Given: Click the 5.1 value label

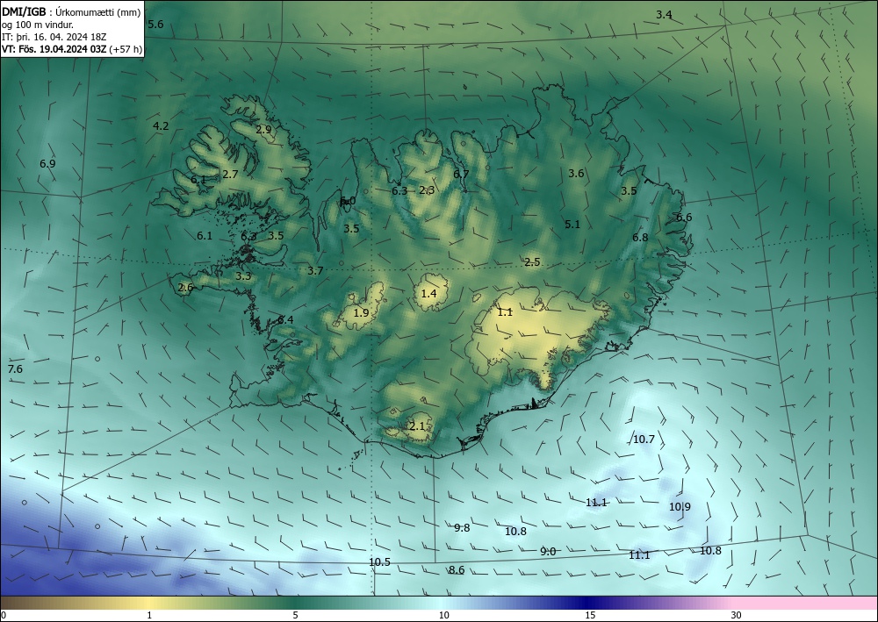Looking at the screenshot, I should pos(572,225).
